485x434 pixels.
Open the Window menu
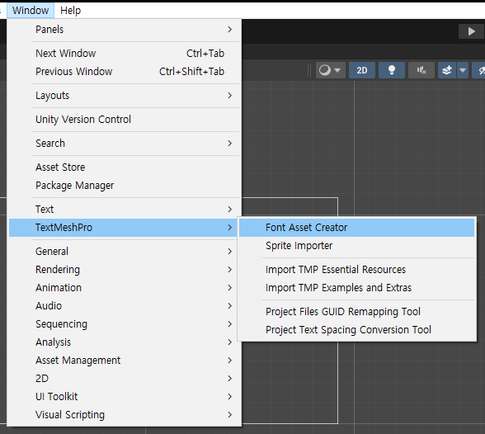31,11
